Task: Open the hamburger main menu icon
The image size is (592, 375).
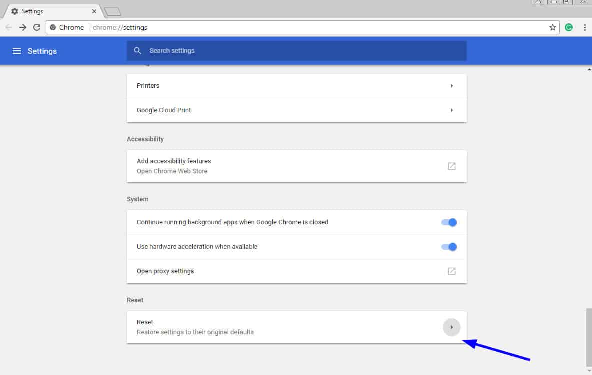Action: [17, 51]
